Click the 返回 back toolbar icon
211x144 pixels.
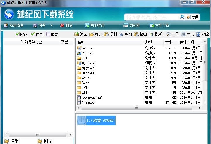(x=77, y=34)
